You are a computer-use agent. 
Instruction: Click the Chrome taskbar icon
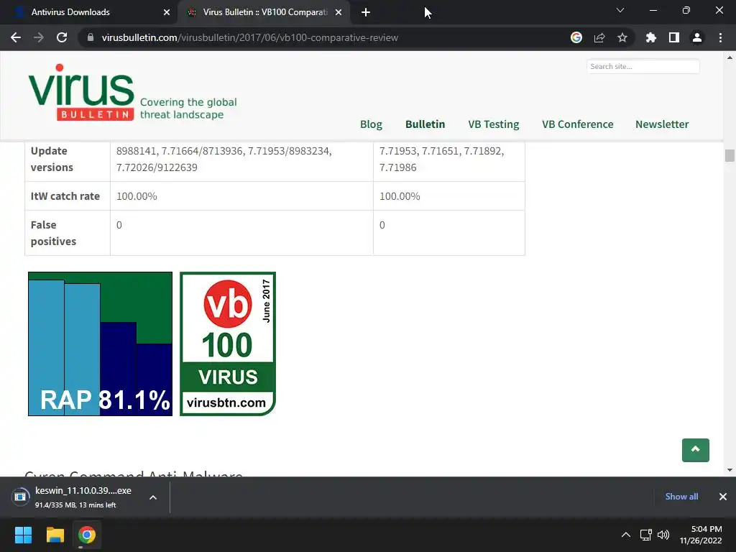click(87, 535)
